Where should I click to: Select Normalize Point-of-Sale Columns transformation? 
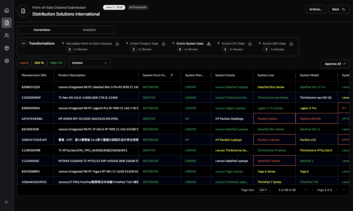[x=89, y=44]
